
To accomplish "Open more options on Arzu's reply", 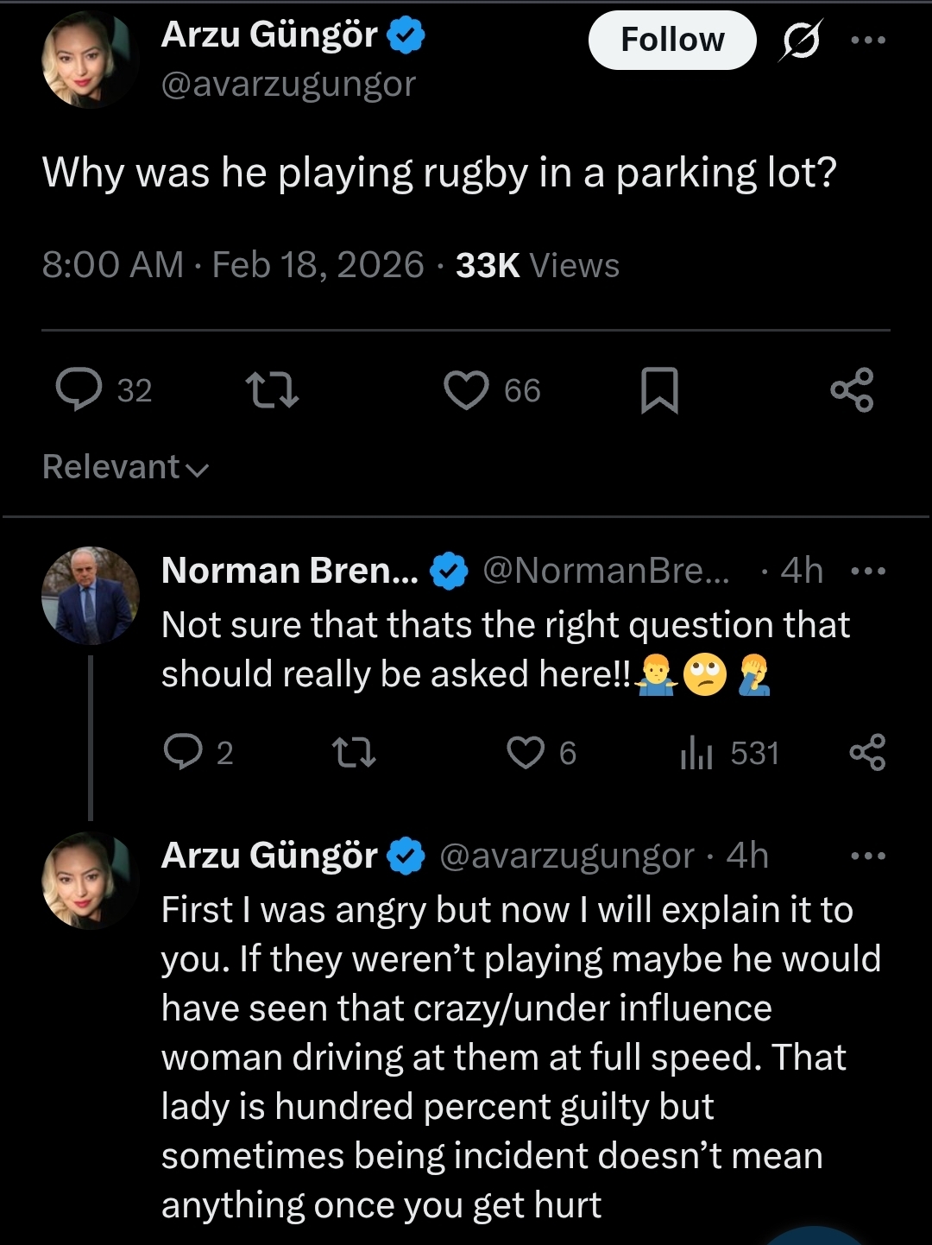I will pyautogui.click(x=867, y=856).
